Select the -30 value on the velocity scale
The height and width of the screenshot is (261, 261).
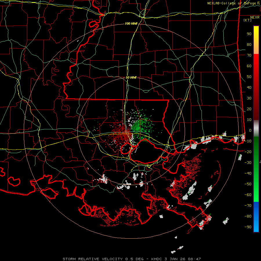pyautogui.click(x=248, y=163)
